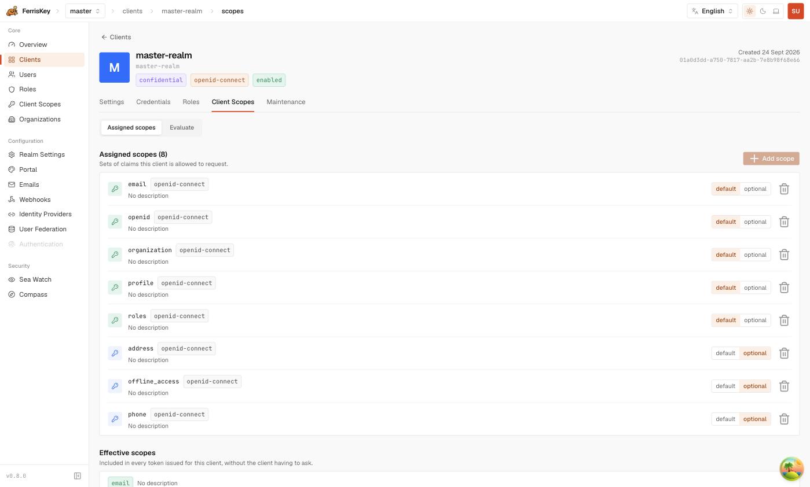810x487 pixels.
Task: Delete the email scope with trash icon
Action: 784,189
